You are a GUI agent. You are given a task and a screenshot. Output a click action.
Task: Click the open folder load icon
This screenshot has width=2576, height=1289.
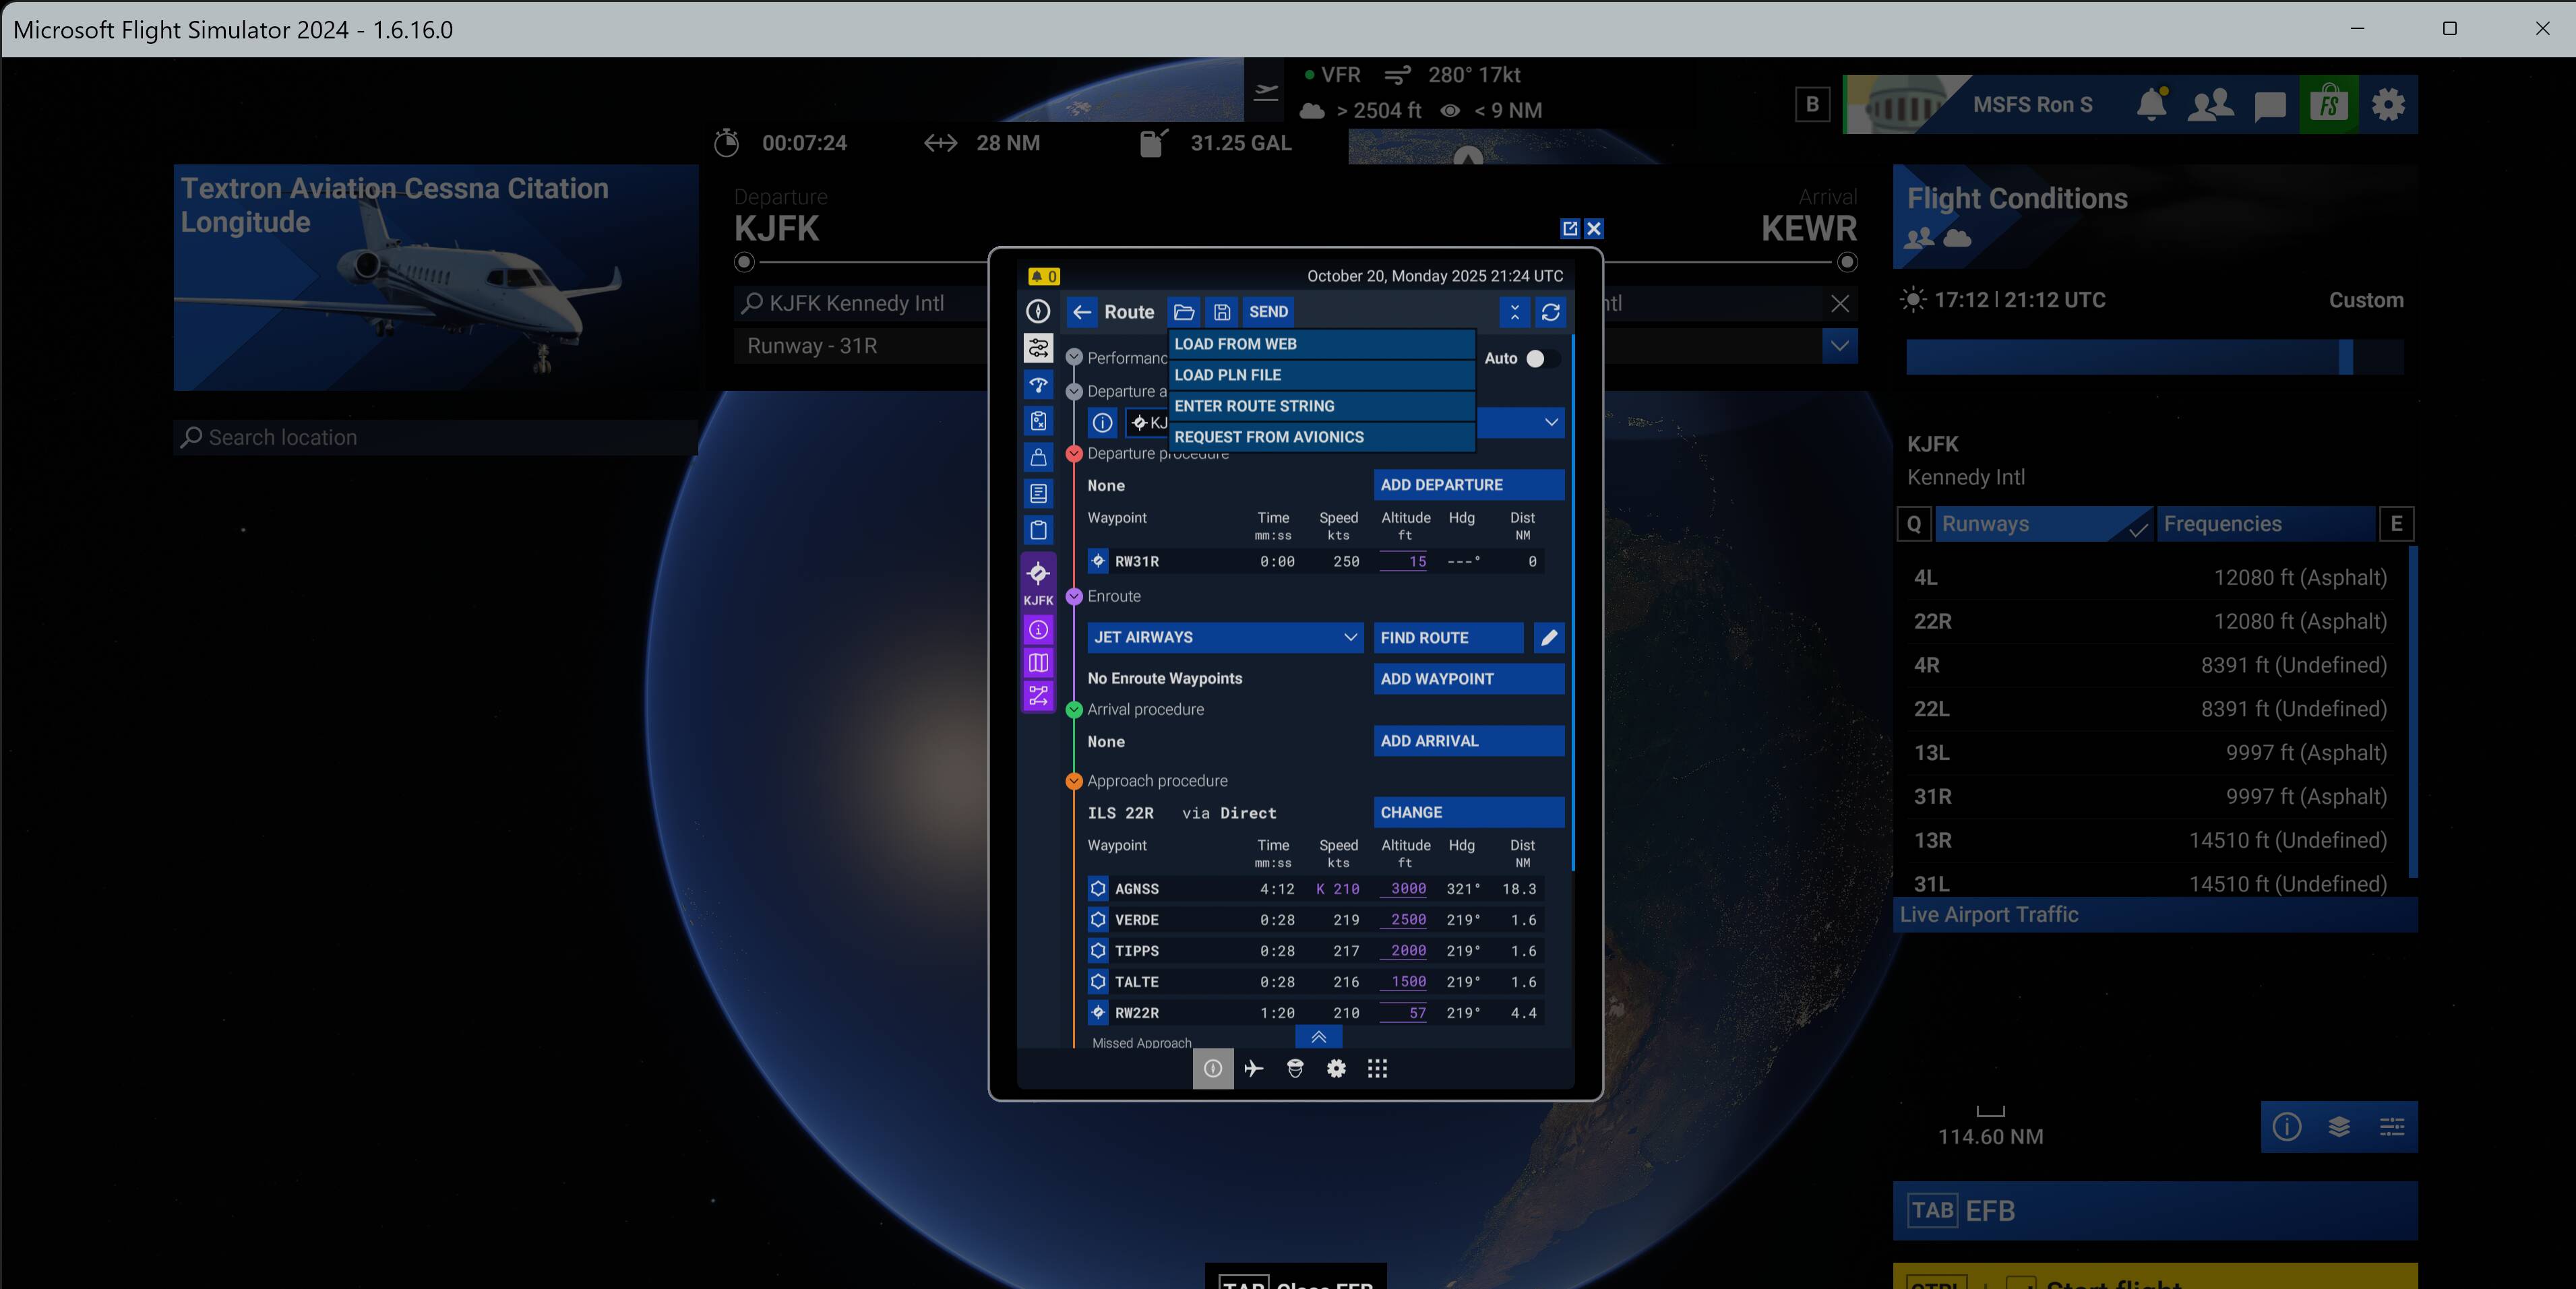[1184, 312]
